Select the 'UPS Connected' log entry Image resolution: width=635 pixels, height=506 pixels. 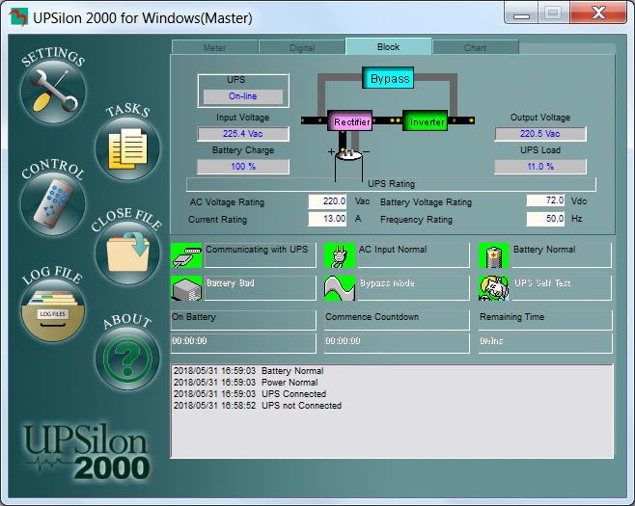pyautogui.click(x=250, y=394)
